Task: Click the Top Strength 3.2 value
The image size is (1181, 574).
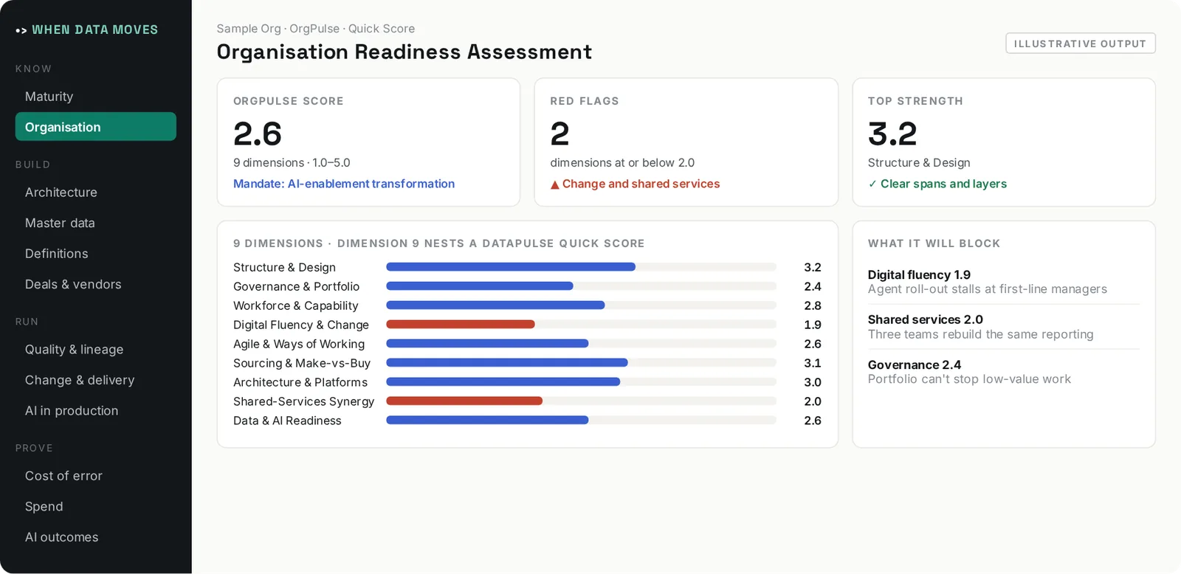Action: [892, 134]
